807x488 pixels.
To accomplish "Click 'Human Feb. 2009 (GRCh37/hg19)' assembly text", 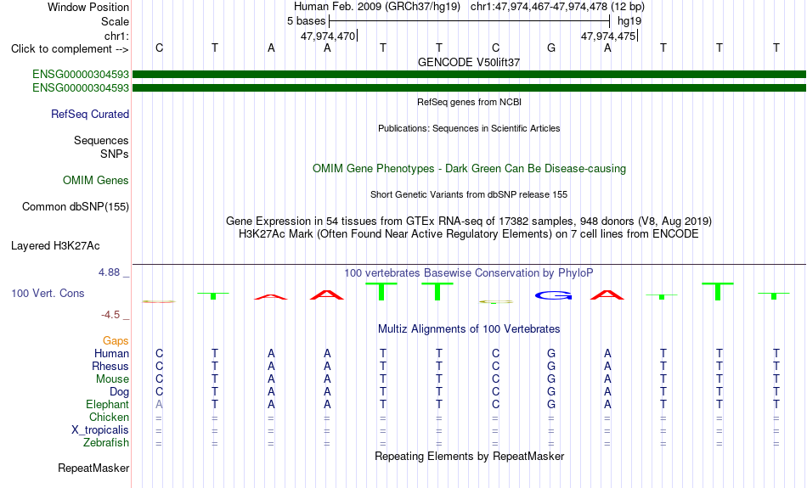I will 376,7.
